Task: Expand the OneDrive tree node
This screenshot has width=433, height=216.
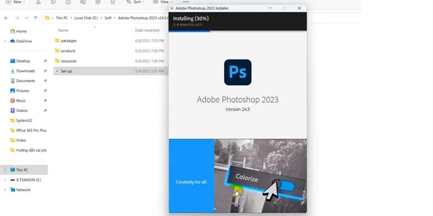Action: (x=5, y=41)
